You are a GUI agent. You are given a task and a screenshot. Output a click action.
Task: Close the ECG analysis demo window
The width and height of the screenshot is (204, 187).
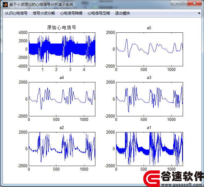click(194, 3)
